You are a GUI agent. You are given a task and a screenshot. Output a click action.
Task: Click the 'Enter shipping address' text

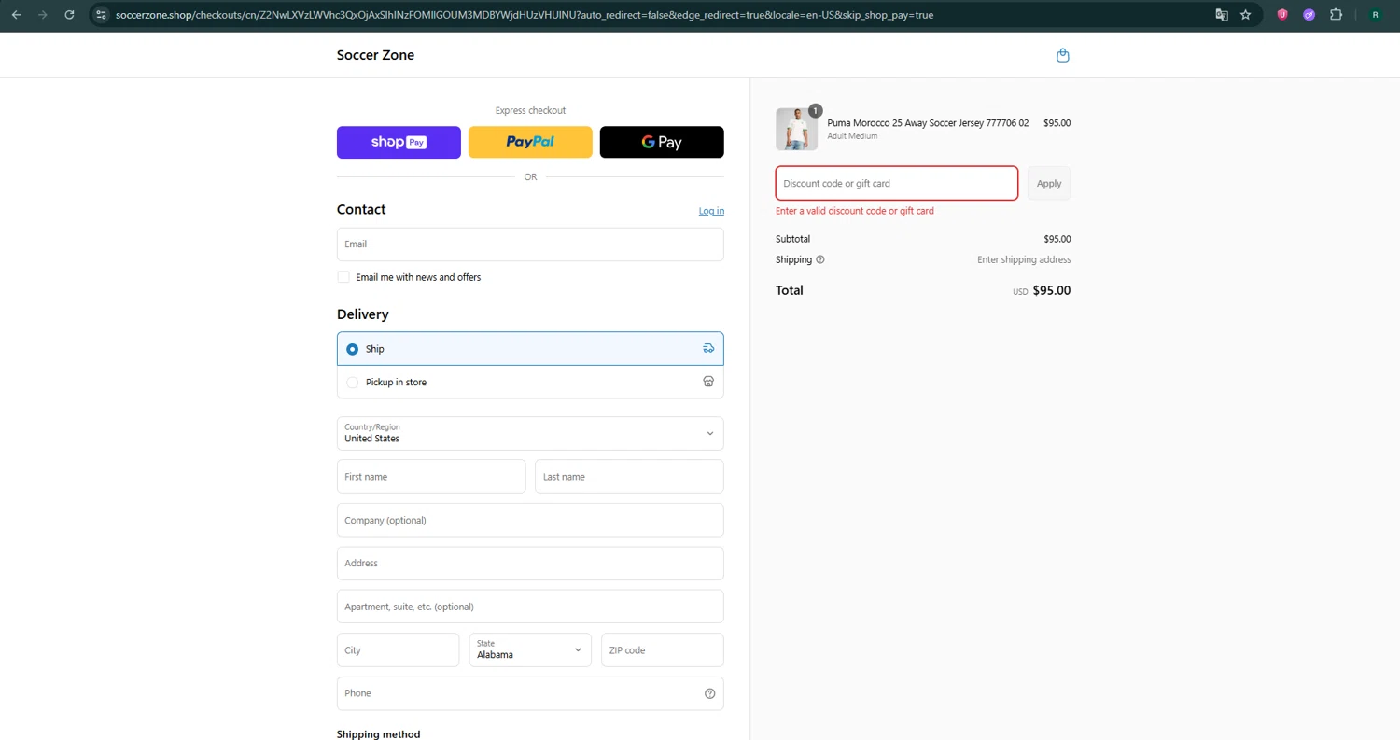pyautogui.click(x=1024, y=259)
